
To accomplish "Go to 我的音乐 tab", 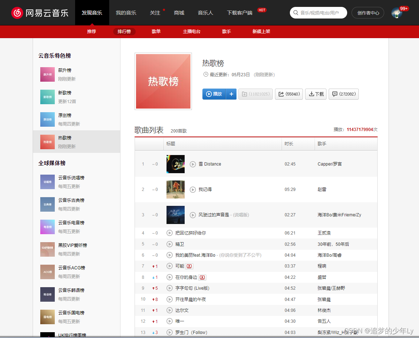I will pos(126,13).
